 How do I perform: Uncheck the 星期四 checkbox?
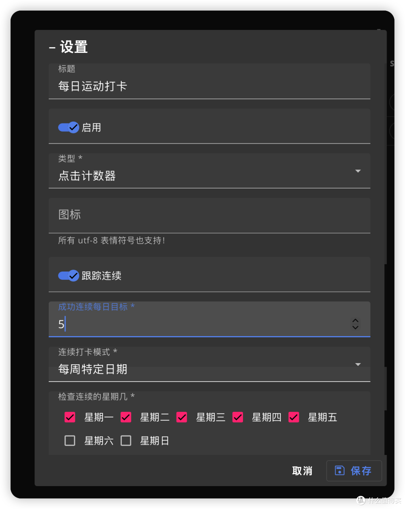pos(238,417)
